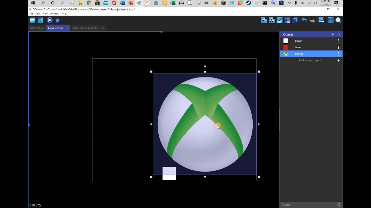Open the objects editor toolbar icon
This screenshot has width=371, height=208.
(264, 20)
